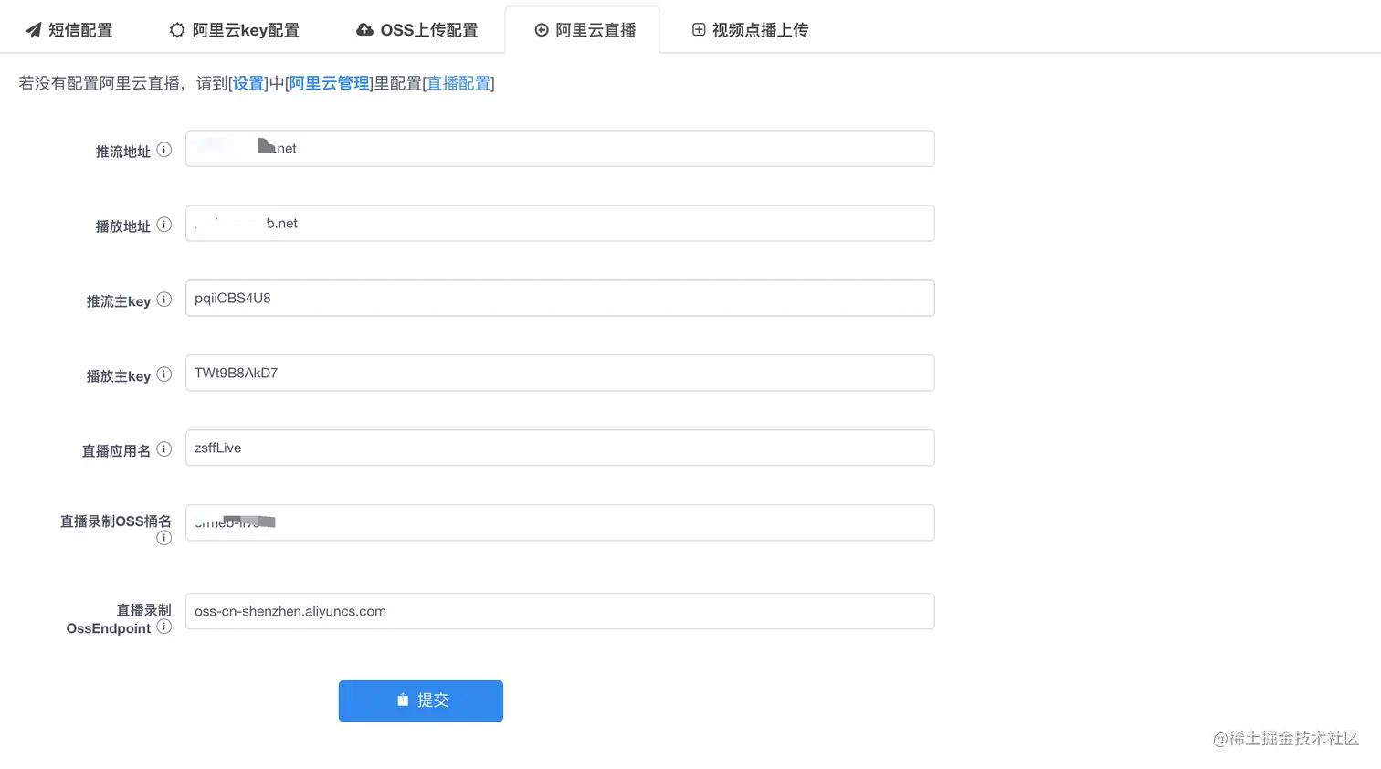The width and height of the screenshot is (1381, 769).
Task: Open the 阿里云管理 link
Action: coord(330,83)
